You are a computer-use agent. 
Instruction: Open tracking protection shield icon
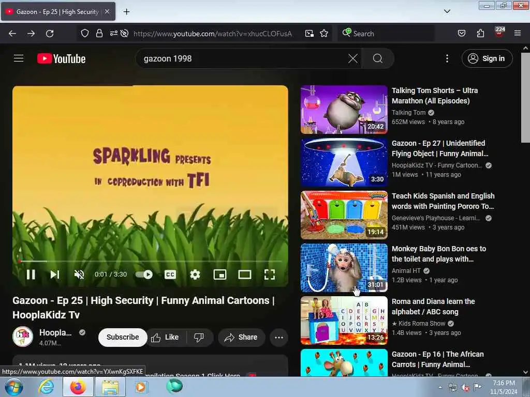pyautogui.click(x=85, y=33)
